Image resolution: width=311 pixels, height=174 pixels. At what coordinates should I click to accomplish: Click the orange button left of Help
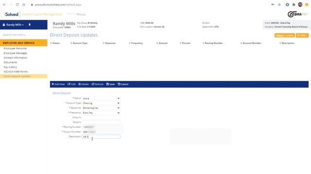click(285, 35)
